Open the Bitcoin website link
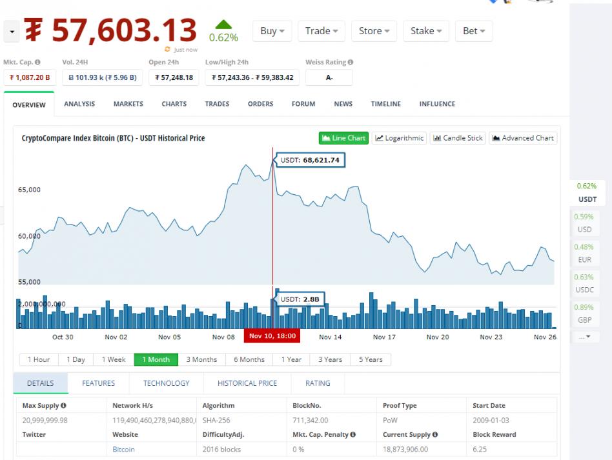 (123, 449)
